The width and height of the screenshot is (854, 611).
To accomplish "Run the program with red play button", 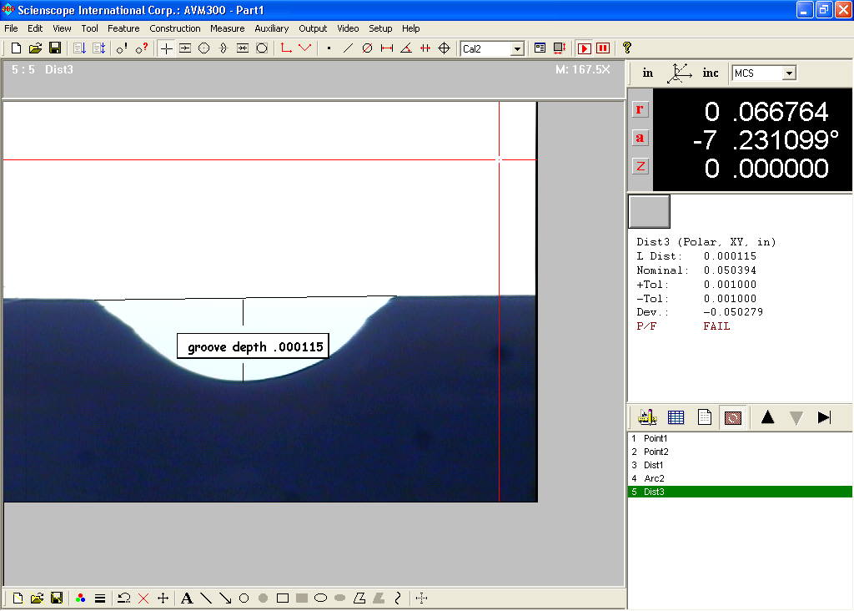I will click(x=585, y=48).
